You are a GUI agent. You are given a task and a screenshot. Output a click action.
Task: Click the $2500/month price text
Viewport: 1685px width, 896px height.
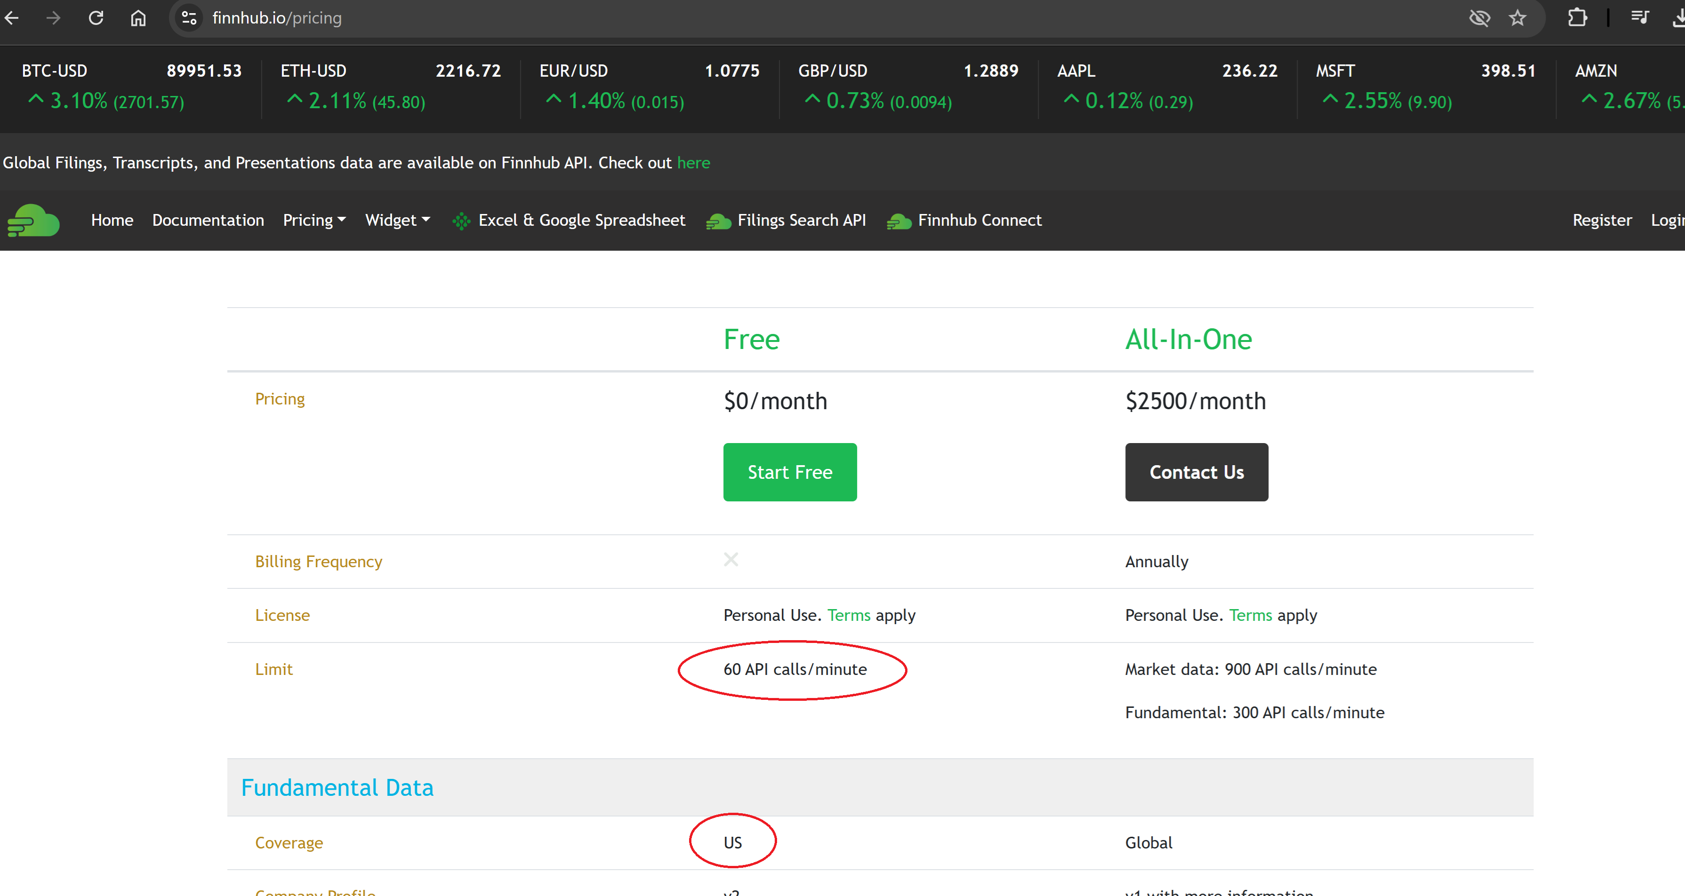click(x=1195, y=401)
